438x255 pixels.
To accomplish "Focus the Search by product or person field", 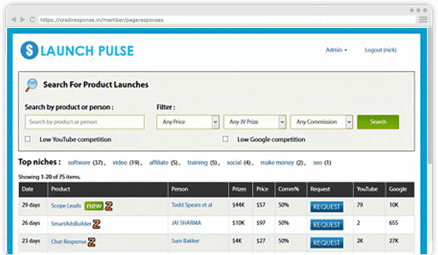I will (x=84, y=122).
